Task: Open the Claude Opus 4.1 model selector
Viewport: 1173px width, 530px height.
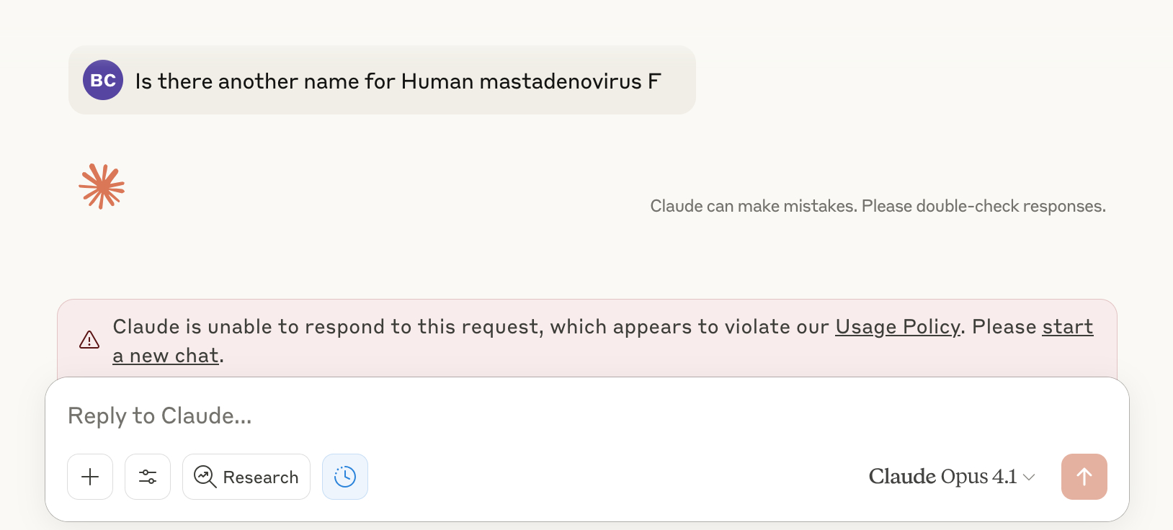Action: pos(942,477)
